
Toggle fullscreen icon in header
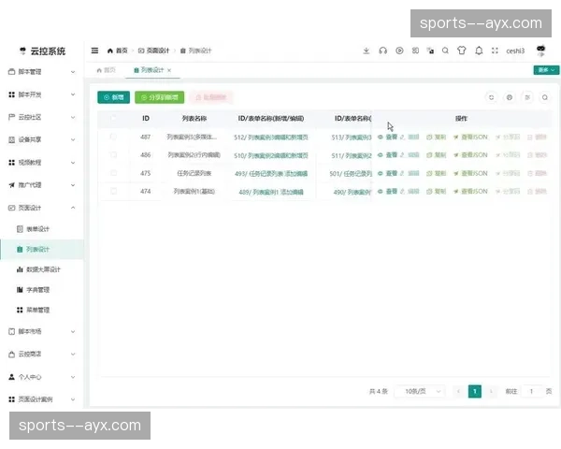tap(495, 51)
